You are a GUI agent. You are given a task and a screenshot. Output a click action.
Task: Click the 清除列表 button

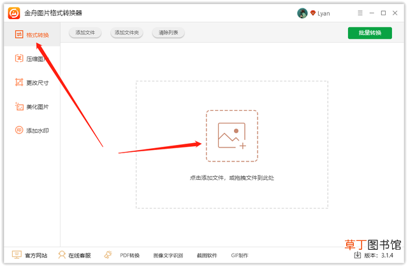coord(168,32)
